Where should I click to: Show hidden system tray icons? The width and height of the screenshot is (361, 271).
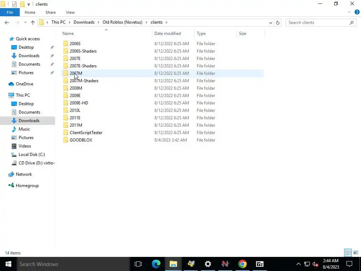298,264
